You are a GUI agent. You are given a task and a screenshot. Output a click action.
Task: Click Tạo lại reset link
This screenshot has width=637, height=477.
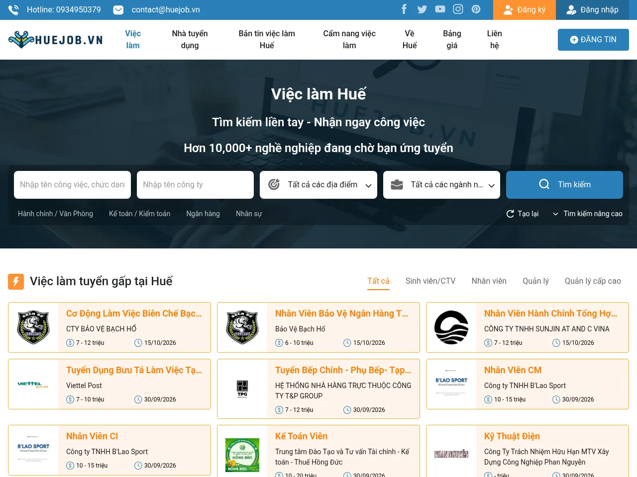[x=523, y=214]
